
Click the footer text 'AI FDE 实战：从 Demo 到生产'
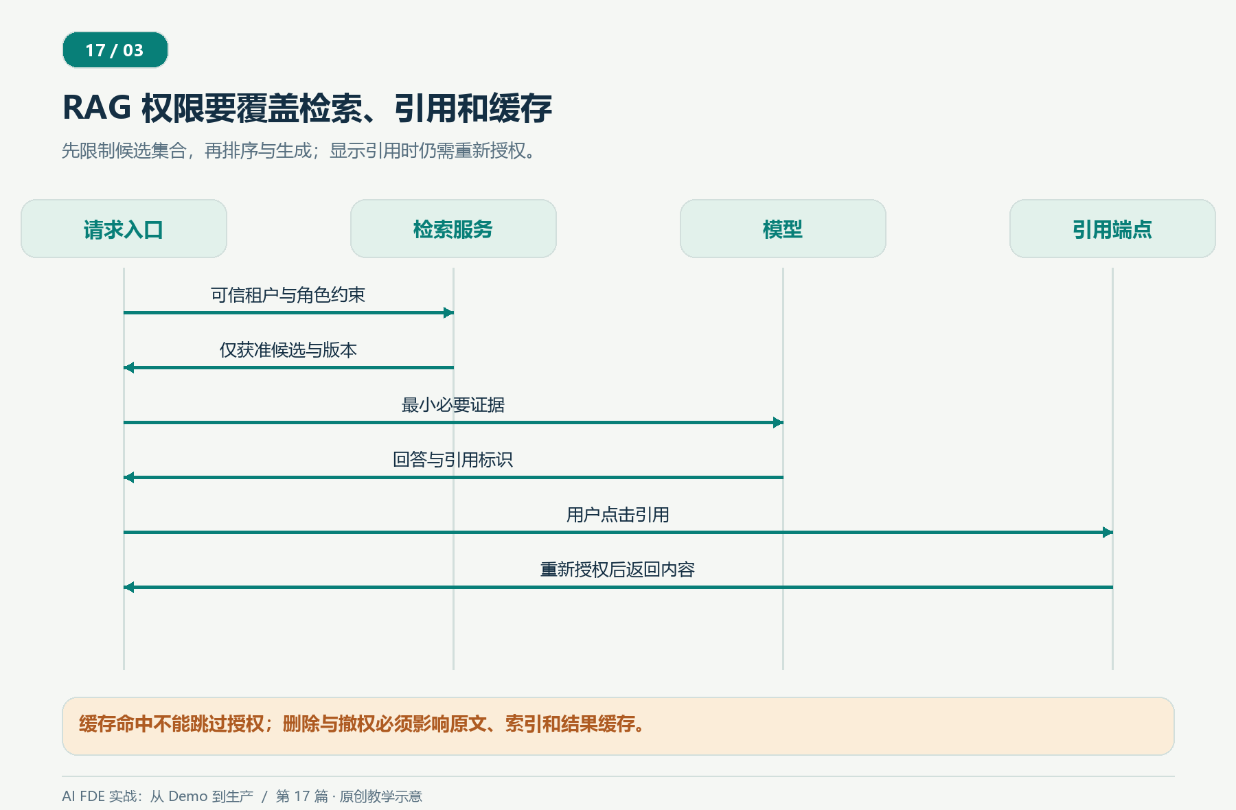157,796
